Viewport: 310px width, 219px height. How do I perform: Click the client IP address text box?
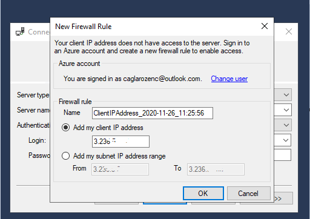(x=120, y=142)
